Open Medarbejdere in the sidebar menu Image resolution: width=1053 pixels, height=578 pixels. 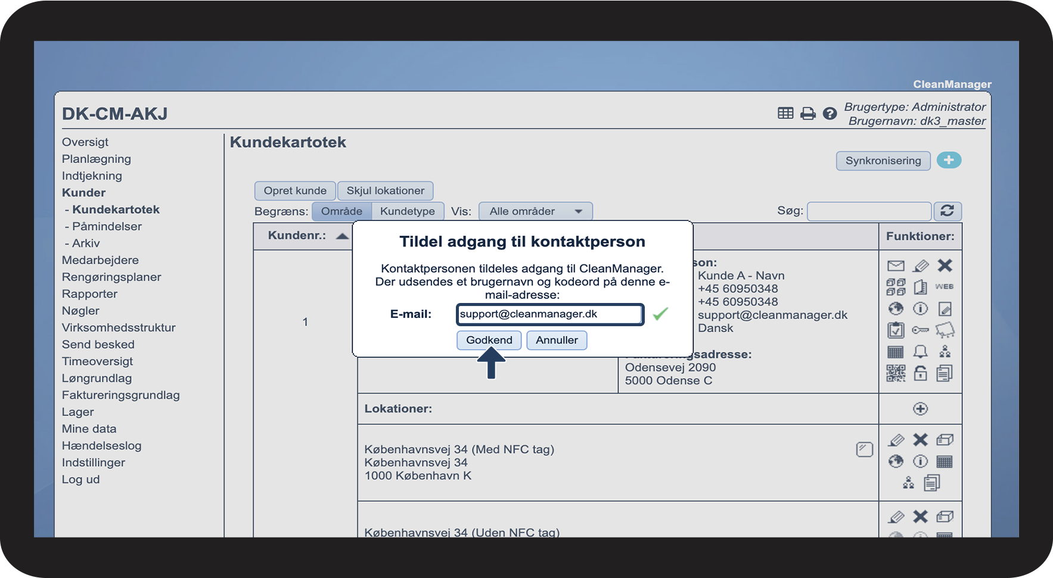[100, 260]
